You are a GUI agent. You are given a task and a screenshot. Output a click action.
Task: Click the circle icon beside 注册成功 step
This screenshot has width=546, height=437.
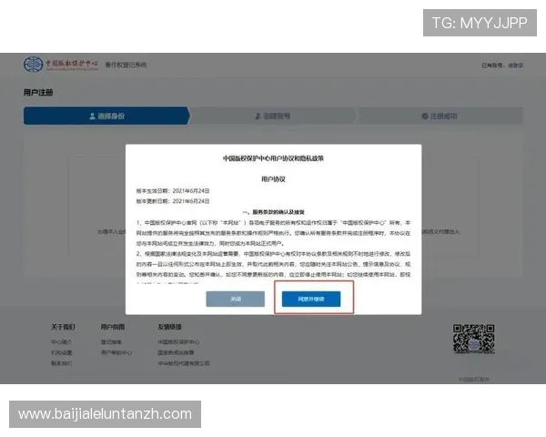pyautogui.click(x=425, y=116)
